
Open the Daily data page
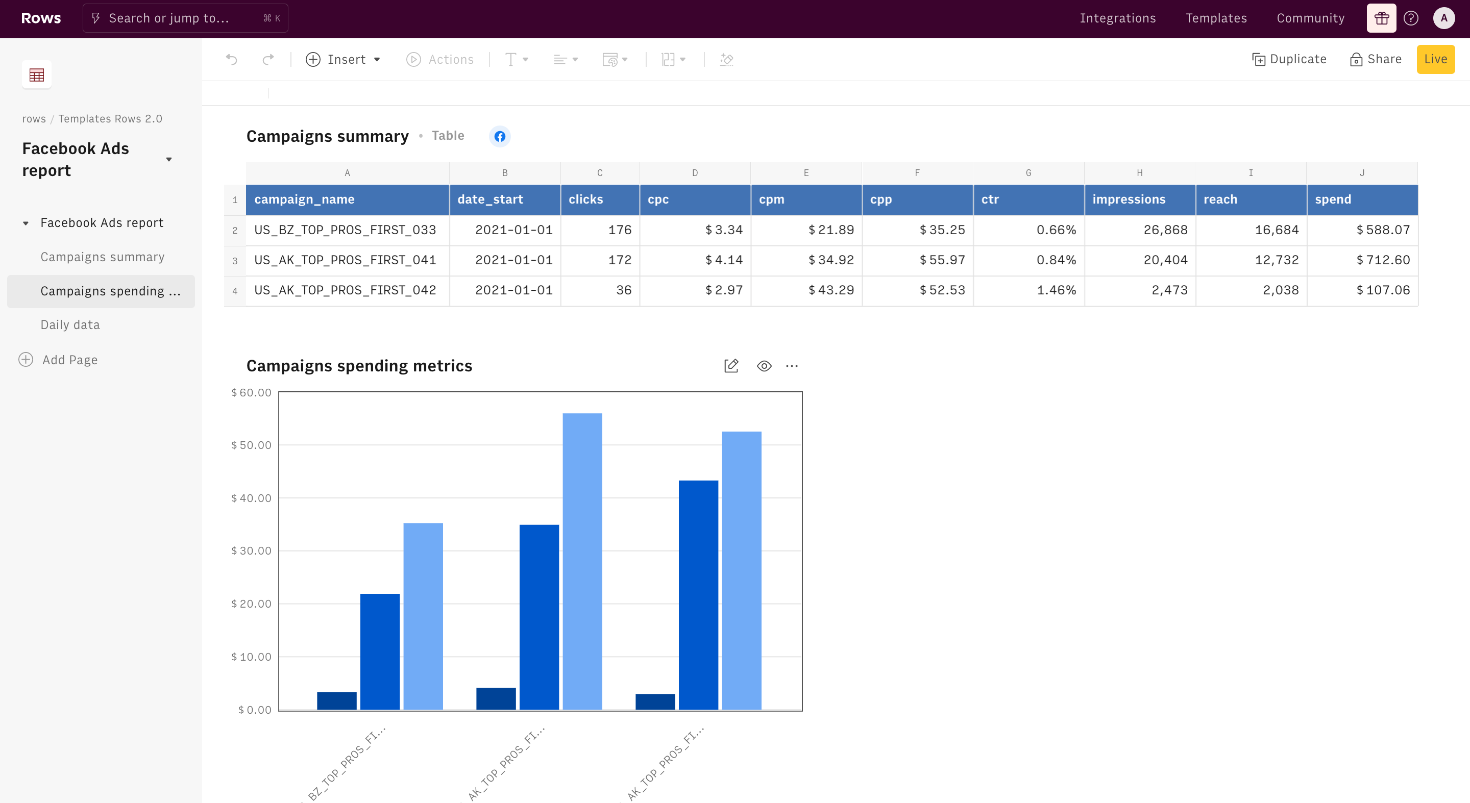click(70, 324)
